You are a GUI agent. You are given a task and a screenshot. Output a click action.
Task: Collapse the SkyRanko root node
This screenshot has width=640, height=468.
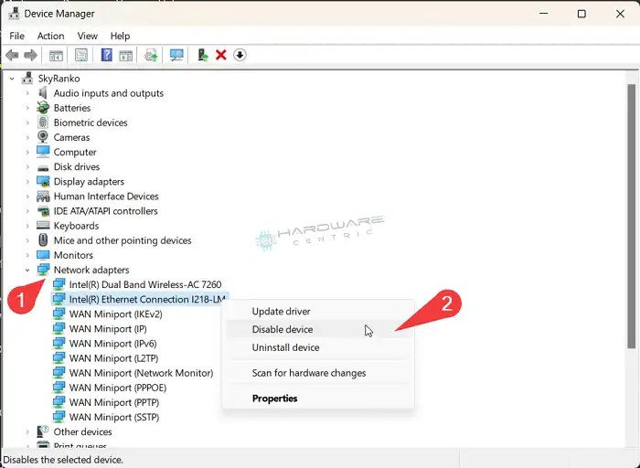[x=12, y=79]
